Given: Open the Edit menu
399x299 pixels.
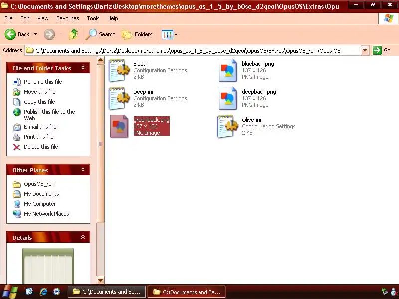Looking at the screenshot, I should point(25,18).
